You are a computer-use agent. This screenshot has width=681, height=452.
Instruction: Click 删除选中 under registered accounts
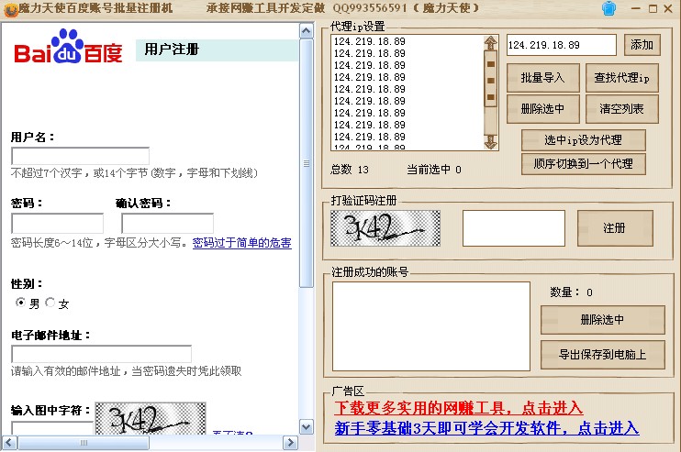[602, 320]
